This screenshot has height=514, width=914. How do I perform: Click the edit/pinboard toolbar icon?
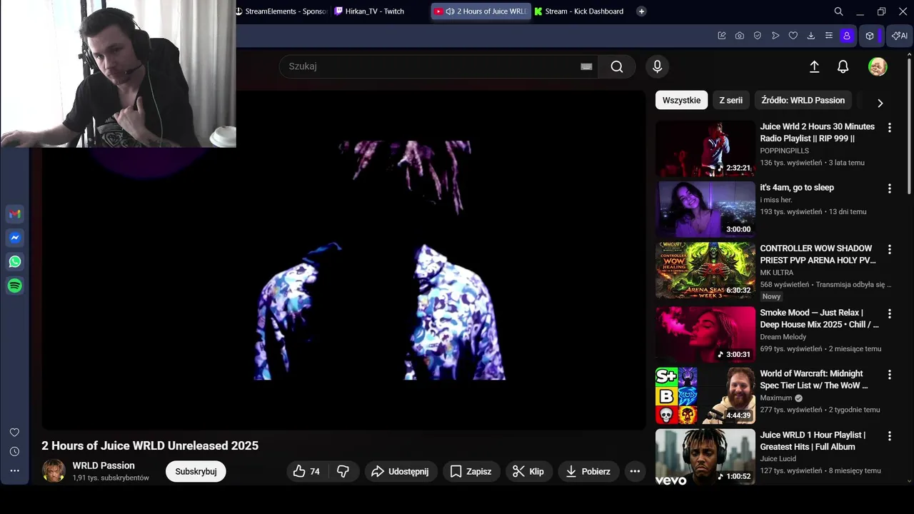(722, 36)
